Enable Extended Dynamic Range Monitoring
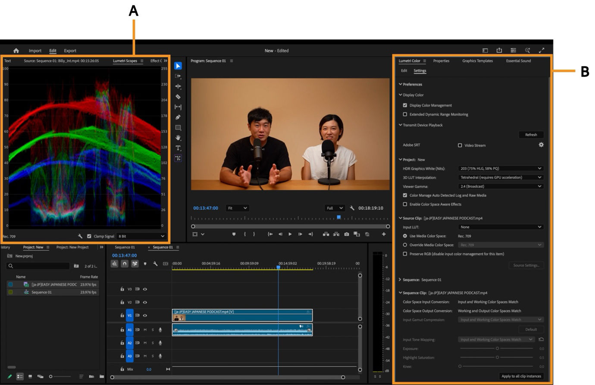 [404, 114]
